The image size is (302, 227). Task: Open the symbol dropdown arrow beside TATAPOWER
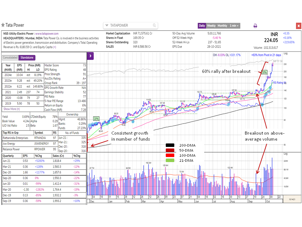[x=107, y=25]
